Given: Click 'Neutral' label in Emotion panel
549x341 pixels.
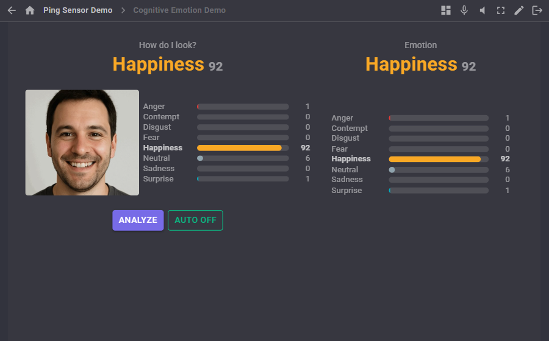Looking at the screenshot, I should pos(345,169).
